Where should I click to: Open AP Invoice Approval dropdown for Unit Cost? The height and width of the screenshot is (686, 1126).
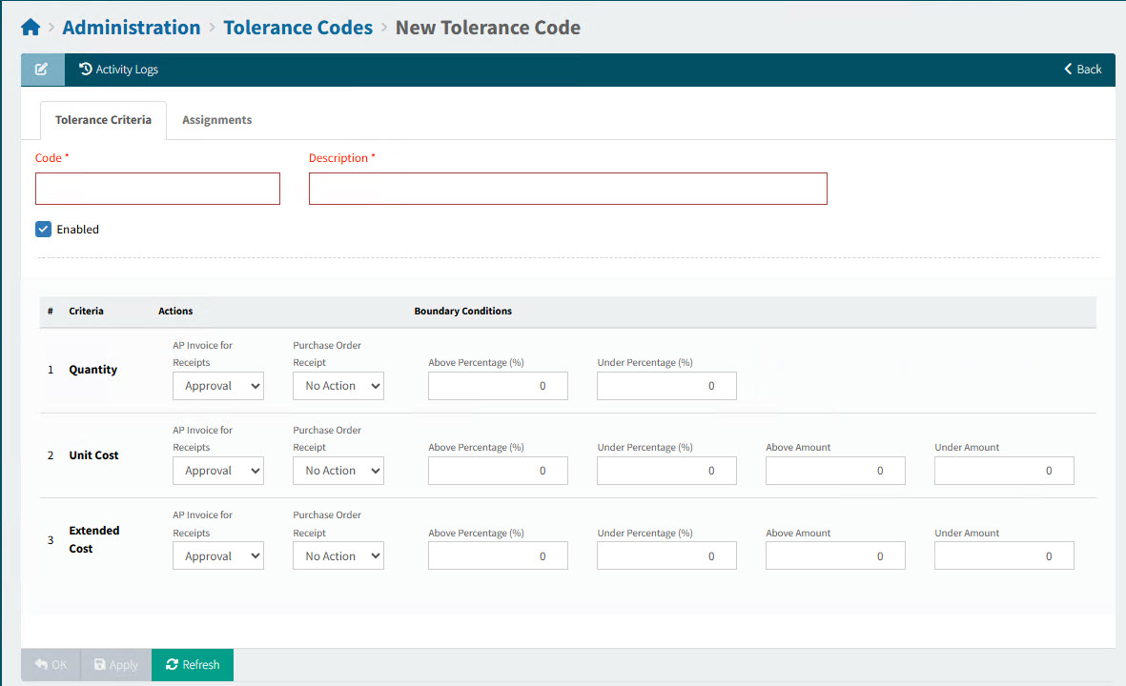(218, 470)
